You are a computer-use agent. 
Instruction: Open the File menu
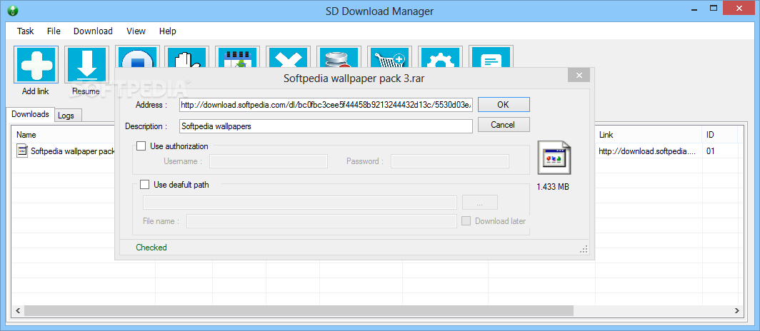pyautogui.click(x=54, y=31)
